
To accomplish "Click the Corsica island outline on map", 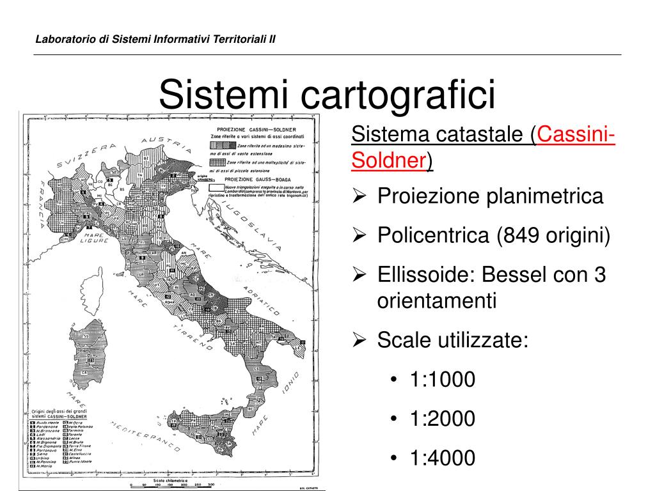I will coord(91,292).
